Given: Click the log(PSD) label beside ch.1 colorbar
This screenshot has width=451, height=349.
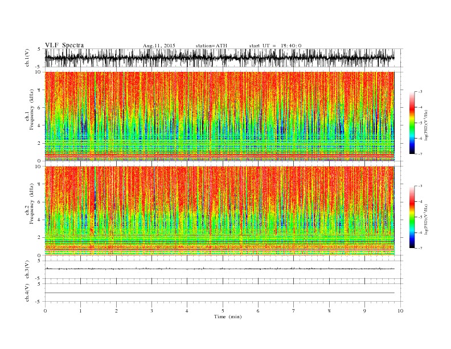Looking at the screenshot, I should [426, 124].
